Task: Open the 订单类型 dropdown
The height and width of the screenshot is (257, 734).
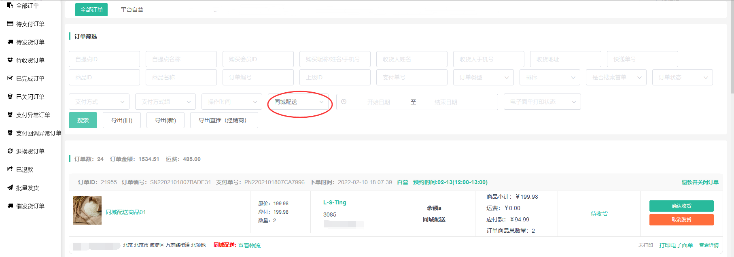Action: 483,77
